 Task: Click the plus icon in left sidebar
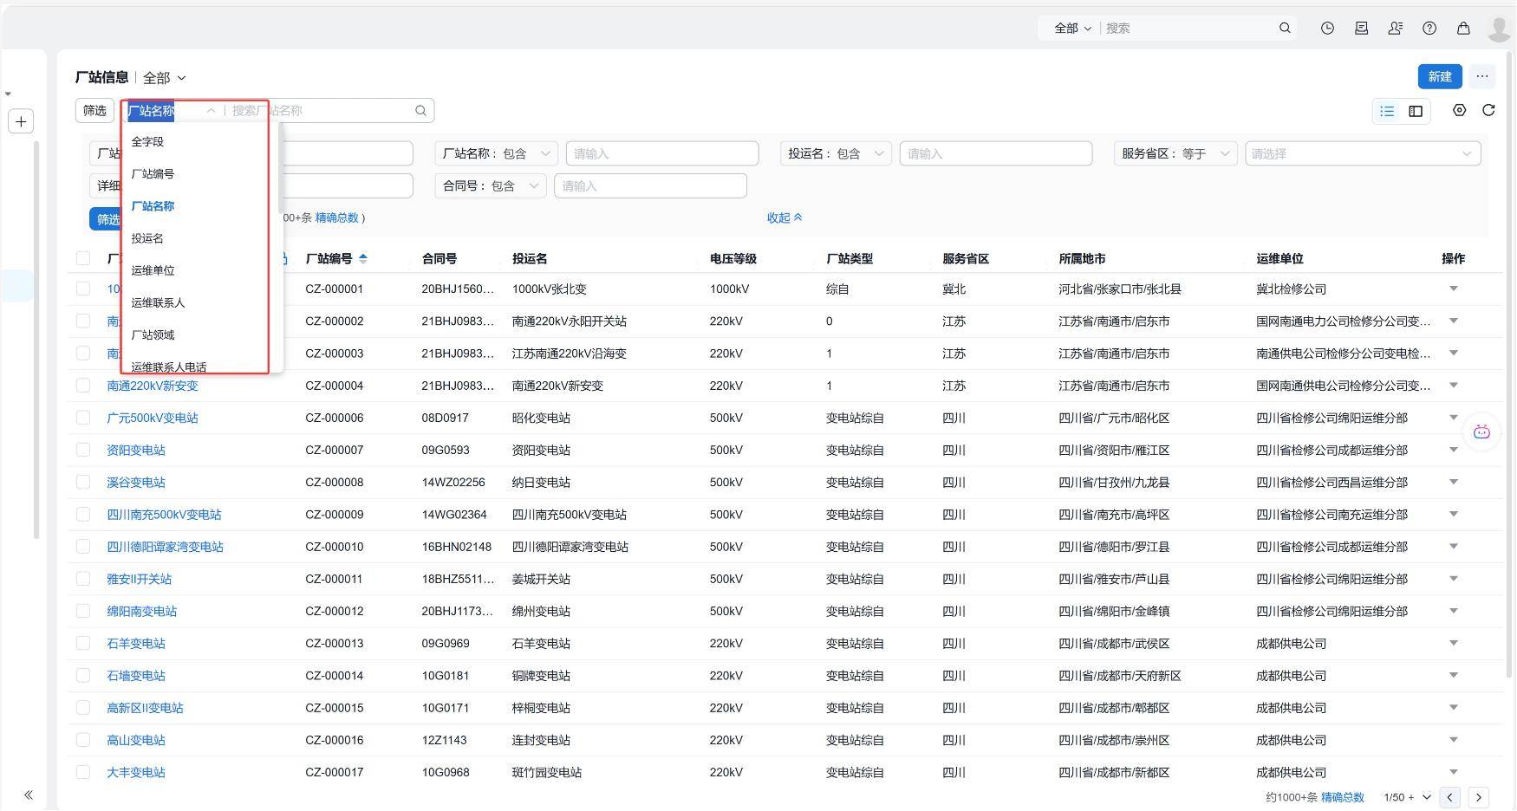[x=21, y=121]
